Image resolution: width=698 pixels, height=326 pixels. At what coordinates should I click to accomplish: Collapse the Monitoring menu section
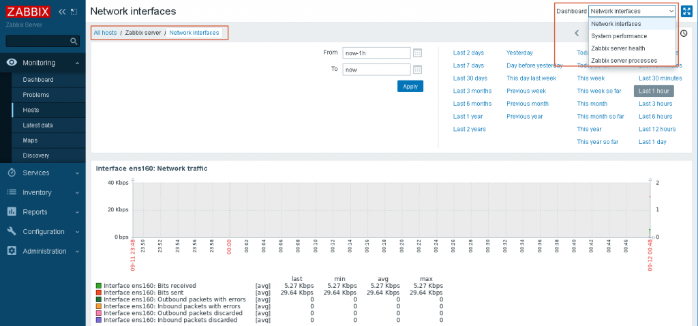(77, 63)
